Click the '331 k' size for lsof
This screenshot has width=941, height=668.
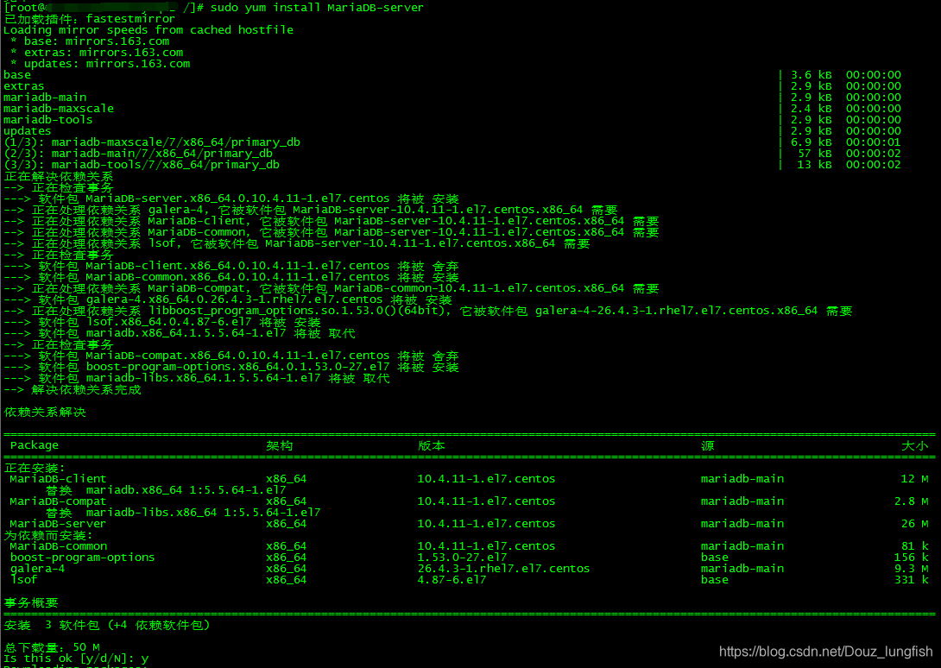tap(911, 580)
